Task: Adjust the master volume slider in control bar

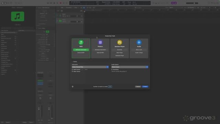Action: [192, 3]
